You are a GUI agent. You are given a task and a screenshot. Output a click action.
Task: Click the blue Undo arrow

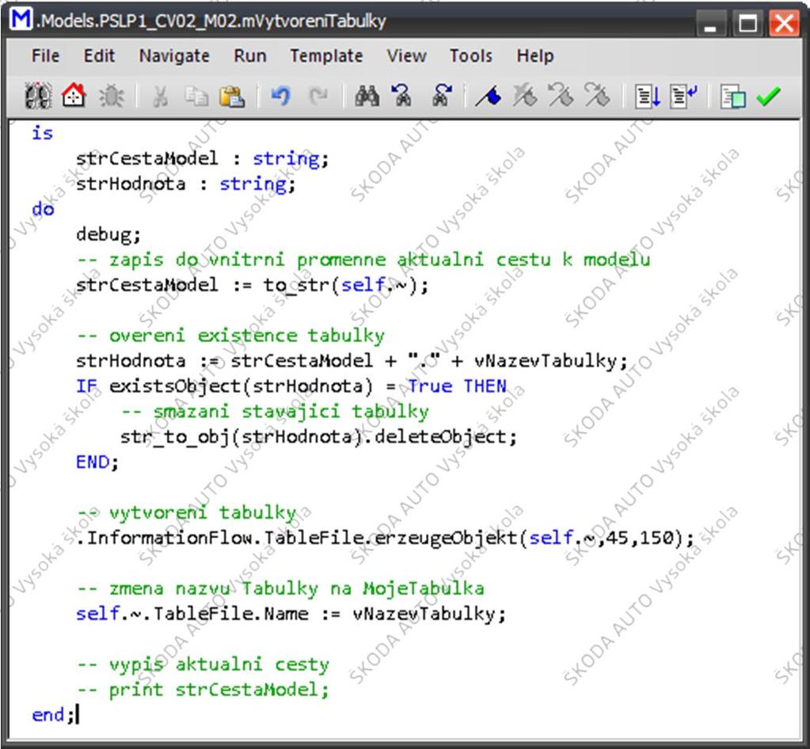[280, 96]
